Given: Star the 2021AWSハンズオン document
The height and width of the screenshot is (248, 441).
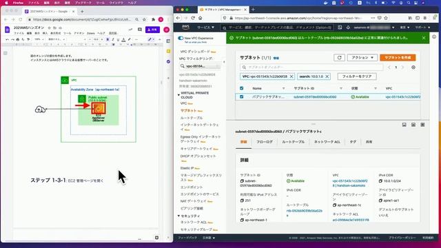Looking at the screenshot, I should pos(49,28).
